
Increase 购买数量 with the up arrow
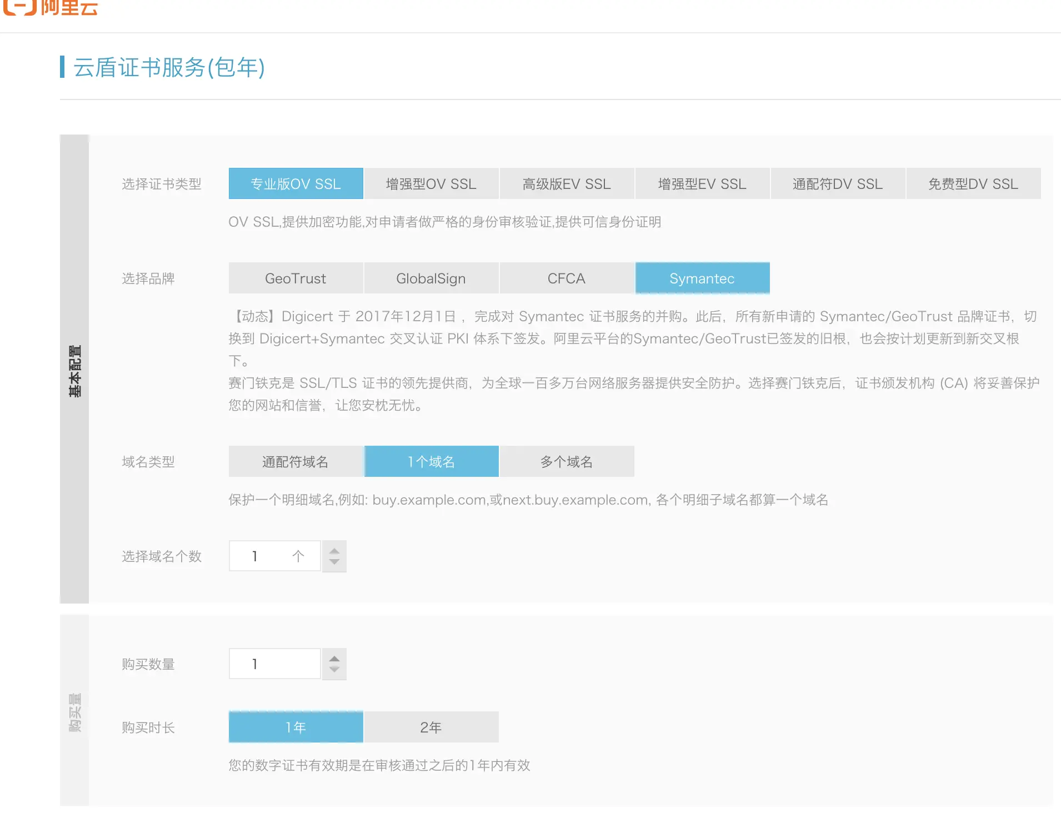pos(334,659)
